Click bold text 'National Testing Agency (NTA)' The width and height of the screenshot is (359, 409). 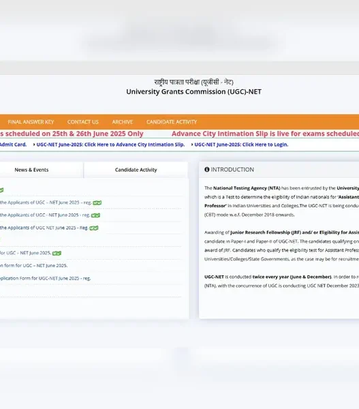[247, 188]
